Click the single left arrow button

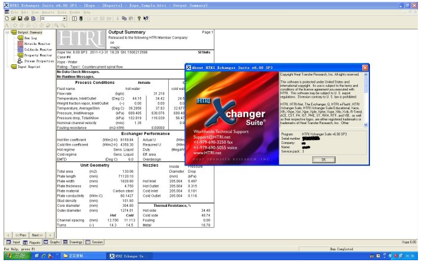(x=8, y=235)
